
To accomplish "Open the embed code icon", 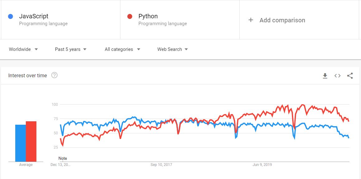I will pos(337,76).
